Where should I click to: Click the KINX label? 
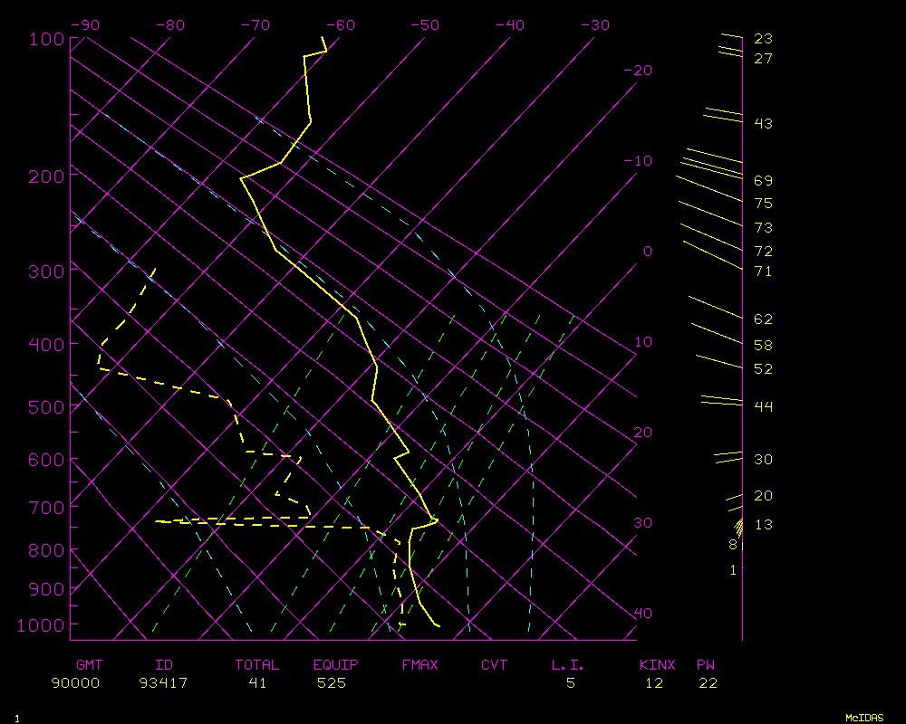click(657, 665)
